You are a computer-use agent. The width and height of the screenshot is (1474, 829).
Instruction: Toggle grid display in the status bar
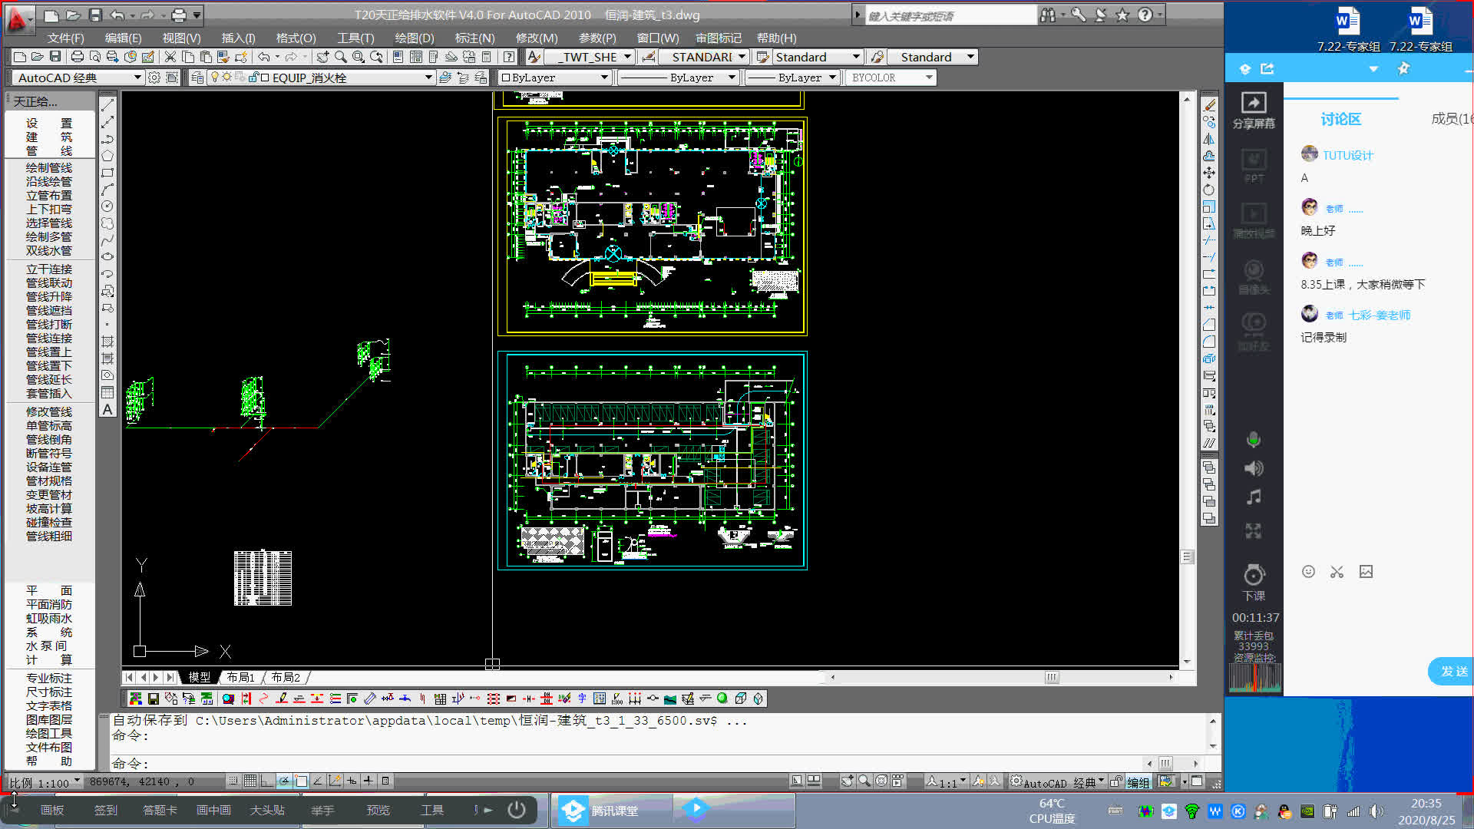[250, 781]
